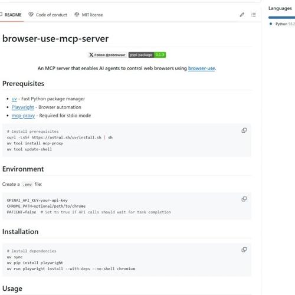
Task: Click the Follow @cobrowser badge
Action: point(107,55)
